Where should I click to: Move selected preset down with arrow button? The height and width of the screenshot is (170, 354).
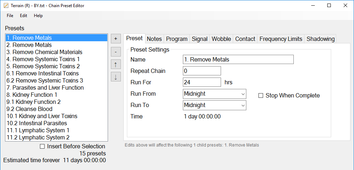[x=116, y=77]
